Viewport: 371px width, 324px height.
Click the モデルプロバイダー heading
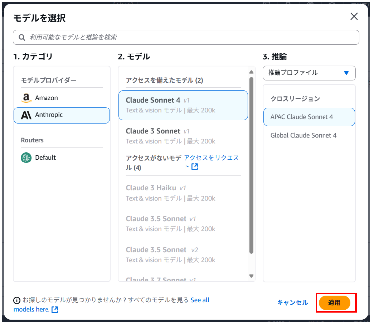pyautogui.click(x=48, y=80)
